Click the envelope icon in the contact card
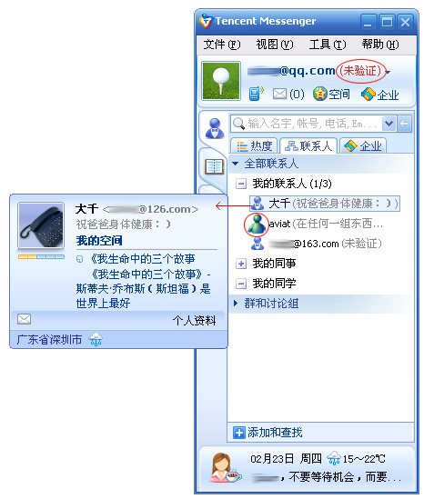The width and height of the screenshot is (424, 499). [x=24, y=319]
